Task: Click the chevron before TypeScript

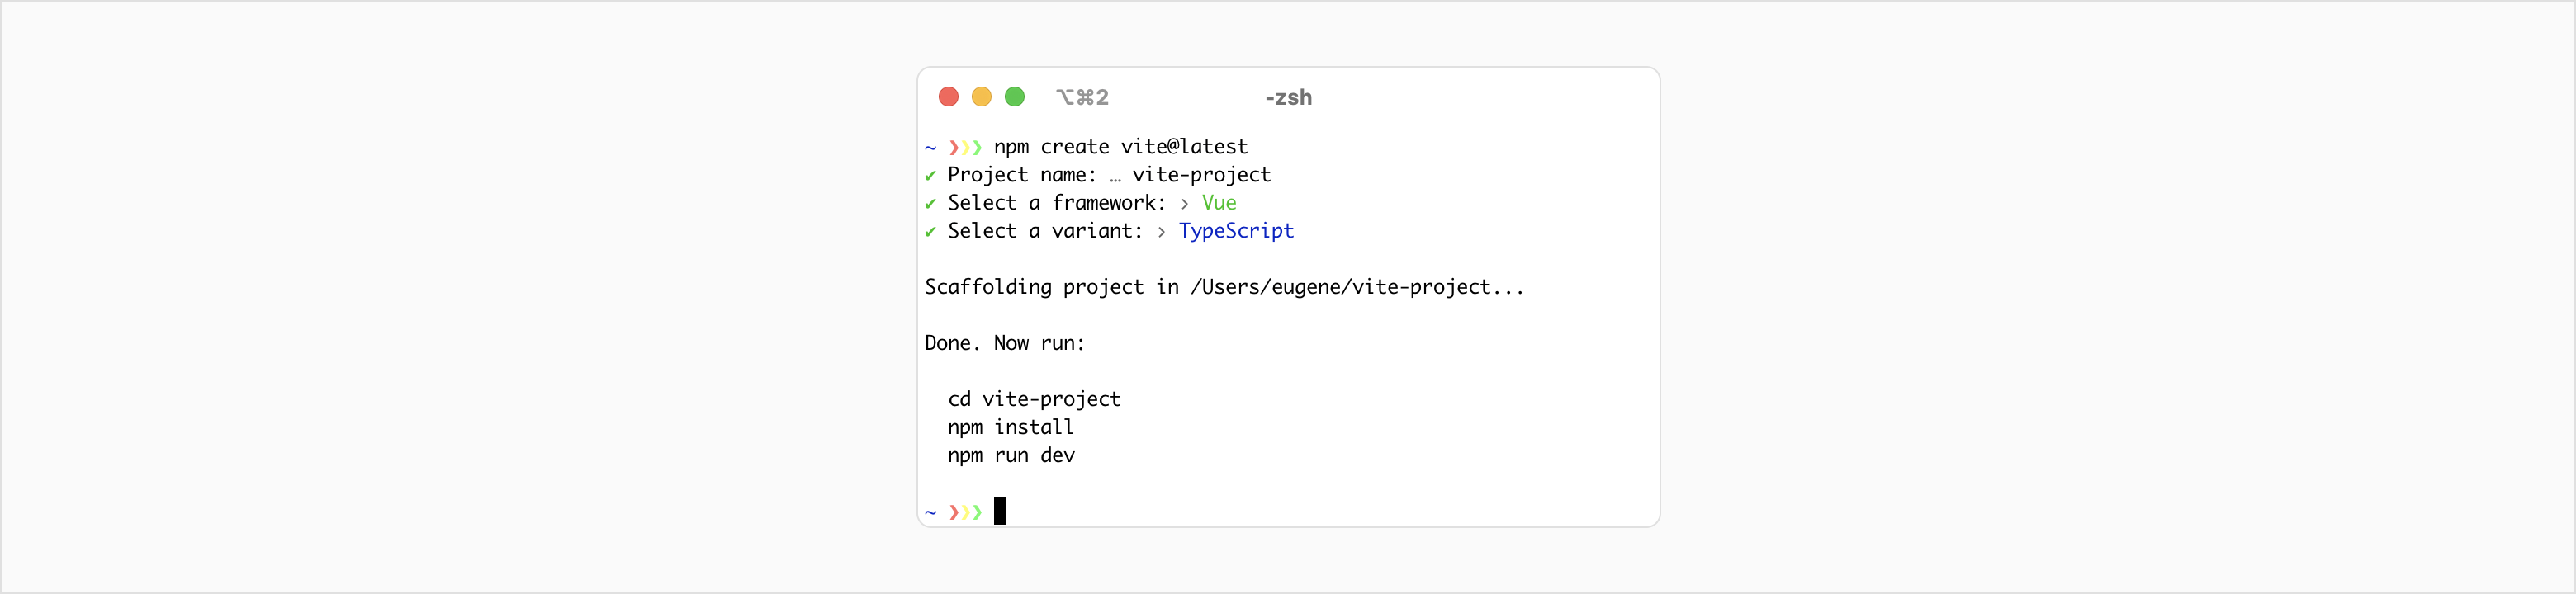Action: point(1161,232)
